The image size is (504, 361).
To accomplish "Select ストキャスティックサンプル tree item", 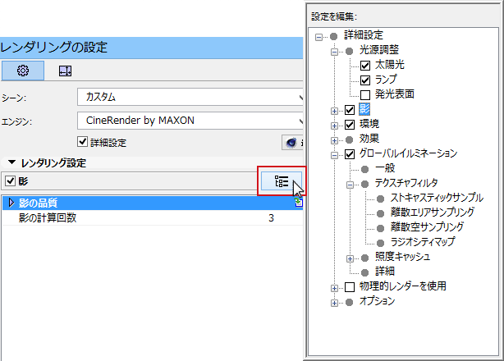I will (437, 198).
